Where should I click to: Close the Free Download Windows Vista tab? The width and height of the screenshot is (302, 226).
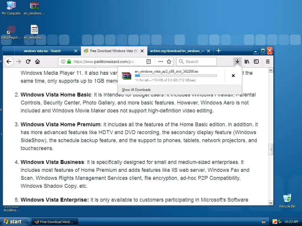coord(142,51)
